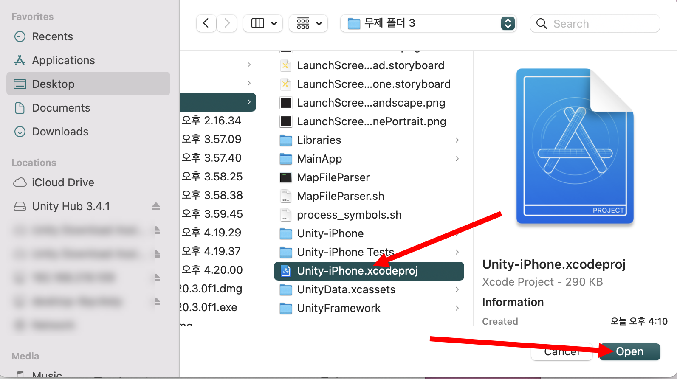Select LaunchScree...one.storyboard file
The image size is (677, 379).
click(369, 84)
